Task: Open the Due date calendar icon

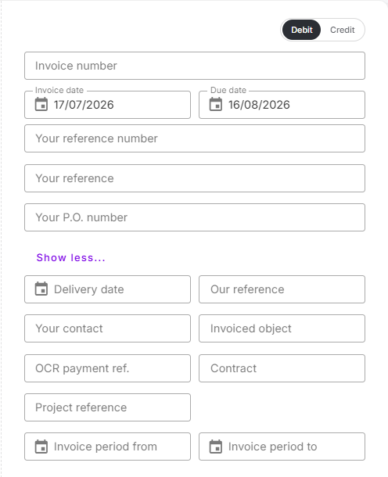Action: 216,104
